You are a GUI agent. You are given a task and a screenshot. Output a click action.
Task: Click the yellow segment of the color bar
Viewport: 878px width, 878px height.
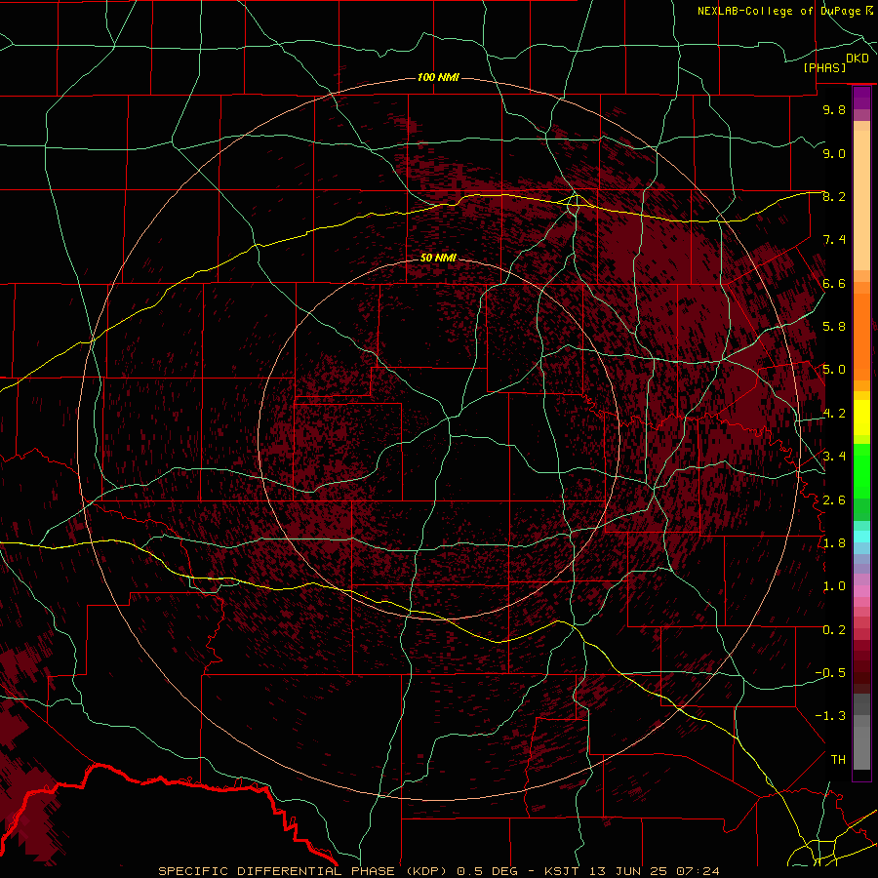pos(861,418)
